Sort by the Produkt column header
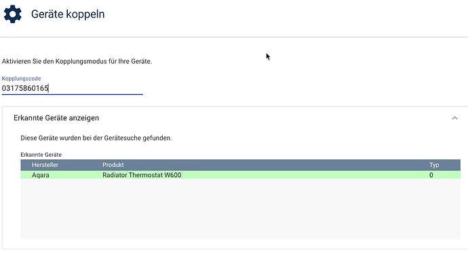Screen dimensions: 468x253 (113, 165)
